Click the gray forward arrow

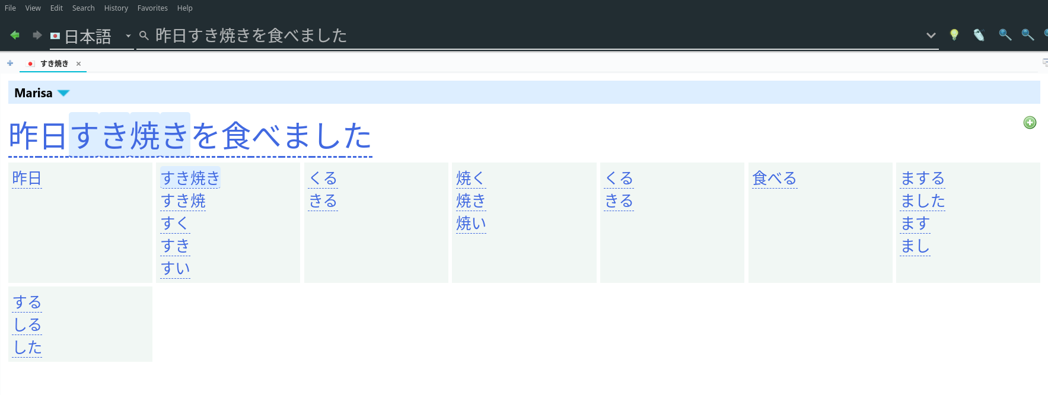[37, 35]
